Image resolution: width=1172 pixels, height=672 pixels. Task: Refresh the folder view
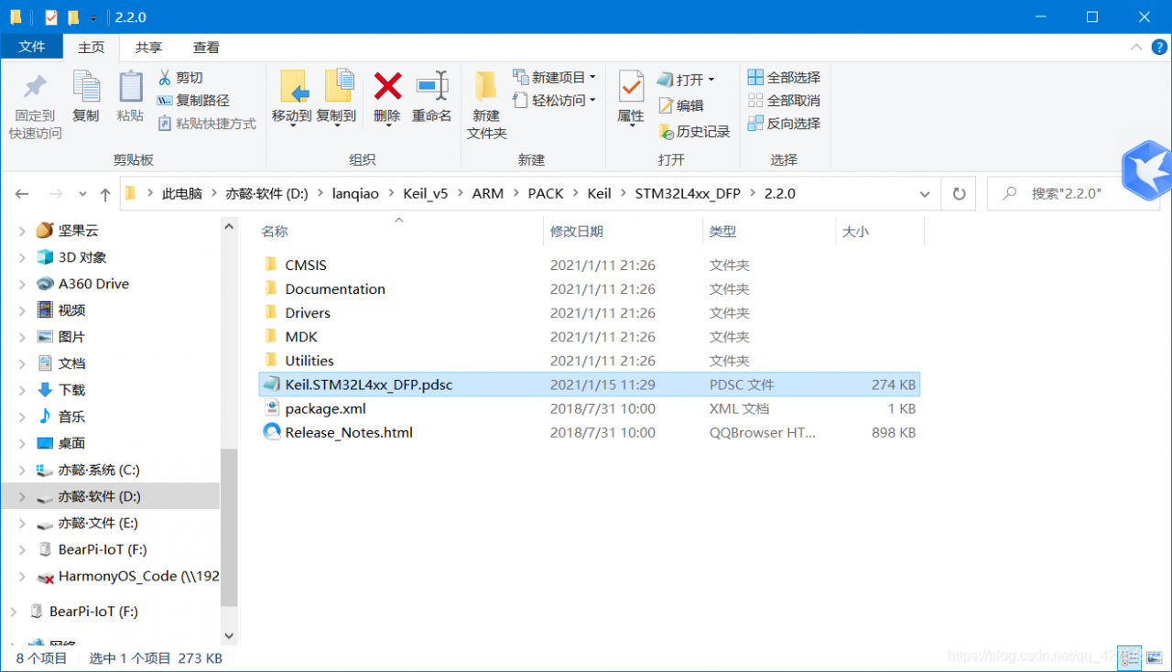[x=959, y=193]
